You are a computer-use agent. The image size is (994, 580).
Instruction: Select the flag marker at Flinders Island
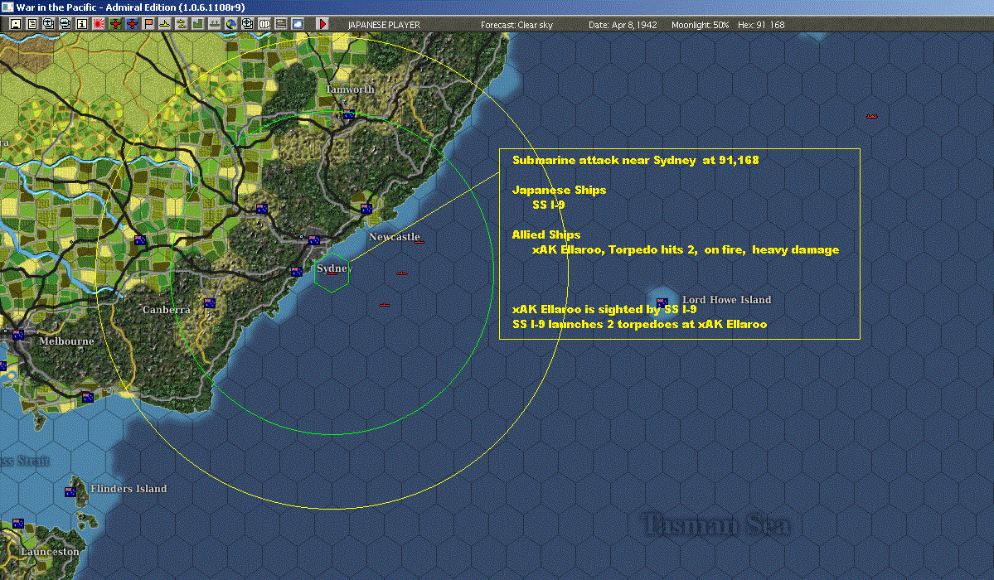click(70, 492)
